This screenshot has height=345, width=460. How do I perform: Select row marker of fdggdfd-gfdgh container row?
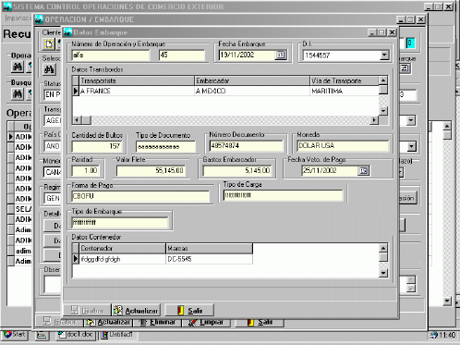[x=76, y=259]
